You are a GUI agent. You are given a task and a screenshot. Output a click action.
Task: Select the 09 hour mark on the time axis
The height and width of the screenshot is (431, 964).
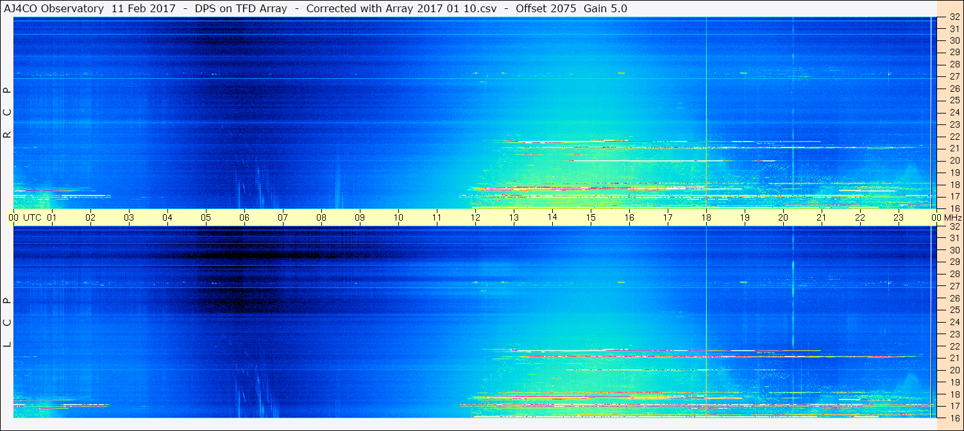click(x=360, y=218)
